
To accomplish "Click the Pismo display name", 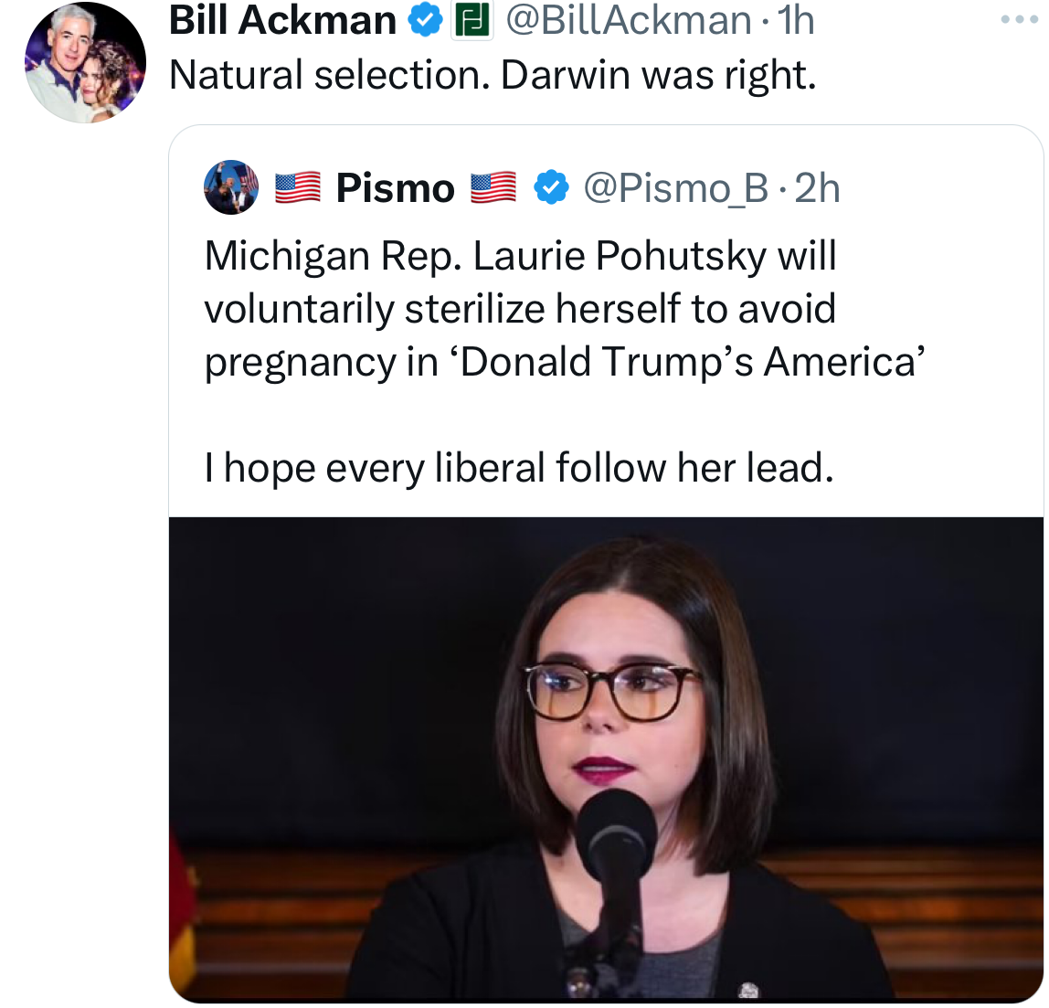I will point(395,188).
